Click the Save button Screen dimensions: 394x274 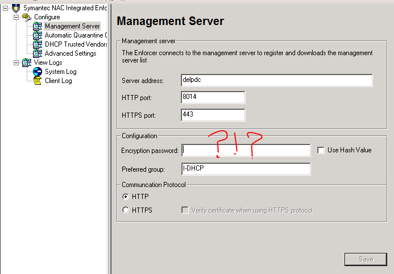[366, 259]
